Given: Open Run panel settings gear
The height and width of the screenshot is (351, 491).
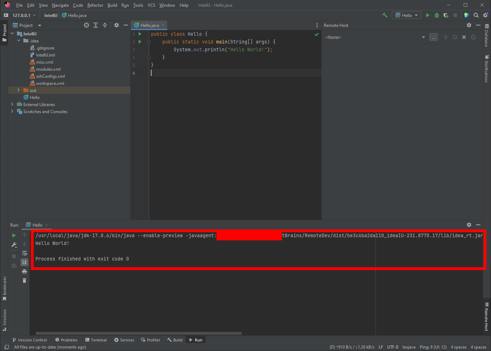Looking at the screenshot, I should [x=469, y=225].
